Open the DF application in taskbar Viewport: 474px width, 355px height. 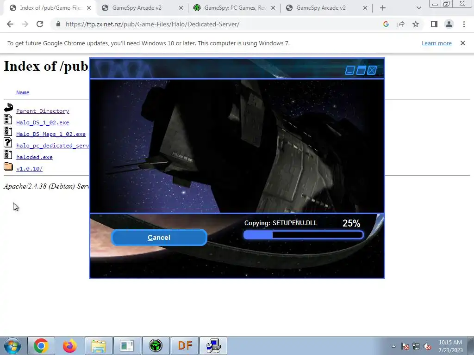tap(185, 346)
